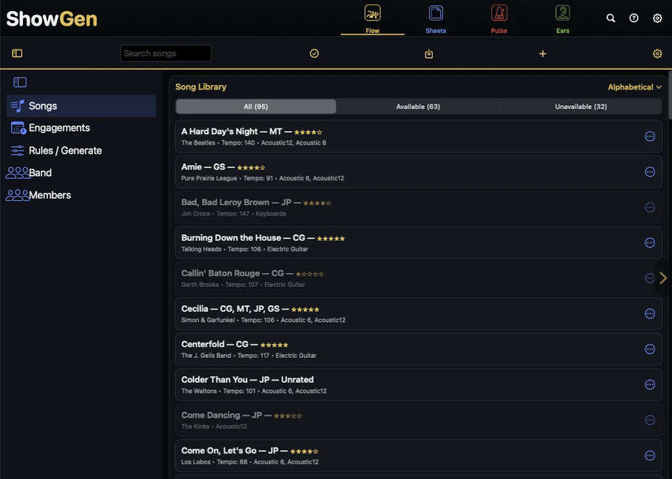Open the Flow module

point(372,19)
